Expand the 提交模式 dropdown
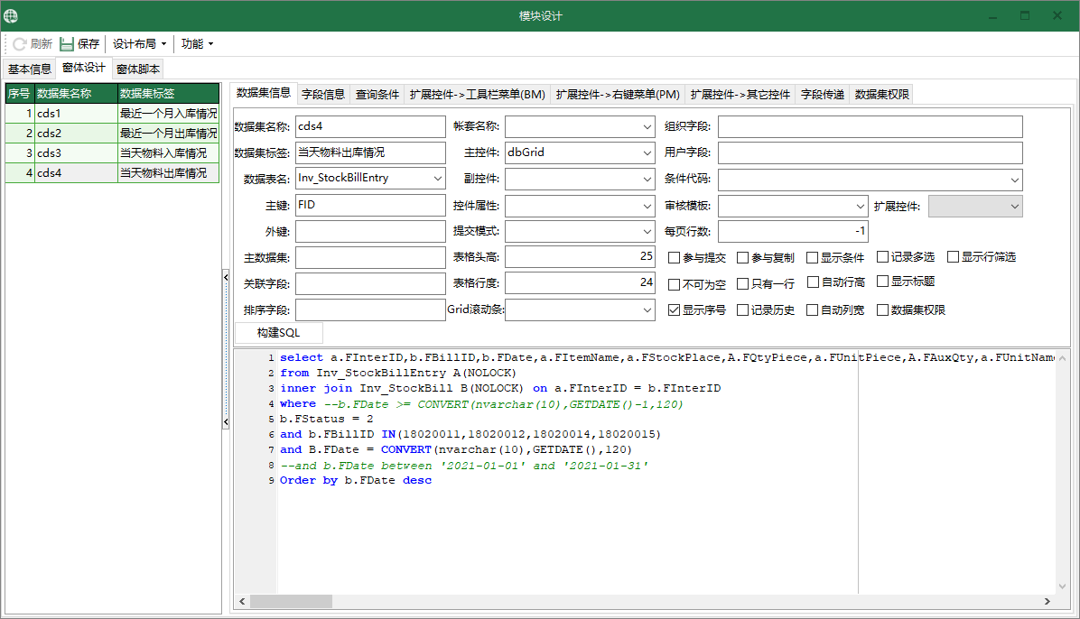 tap(647, 231)
